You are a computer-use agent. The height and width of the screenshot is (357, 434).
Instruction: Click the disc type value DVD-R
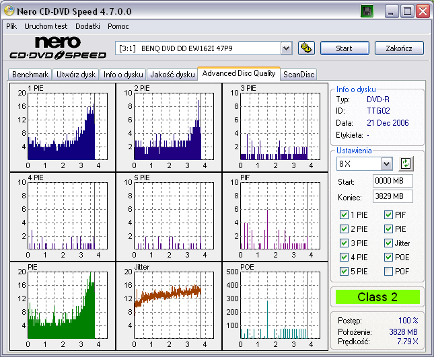[378, 100]
